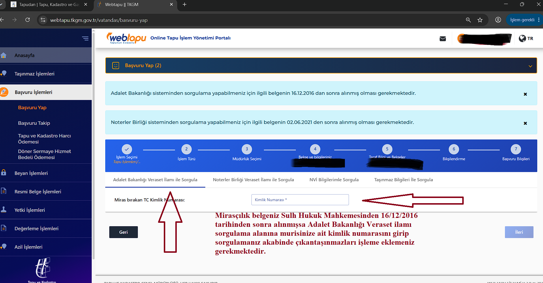The width and height of the screenshot is (543, 283).
Task: Open Tapu ve Kadastro Harcı Ödemesi
Action: point(44,139)
